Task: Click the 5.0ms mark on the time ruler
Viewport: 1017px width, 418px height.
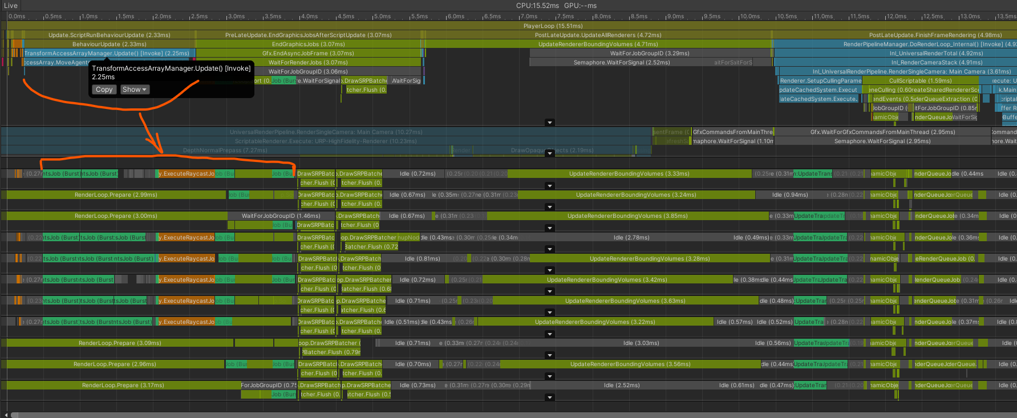Action: [382, 17]
